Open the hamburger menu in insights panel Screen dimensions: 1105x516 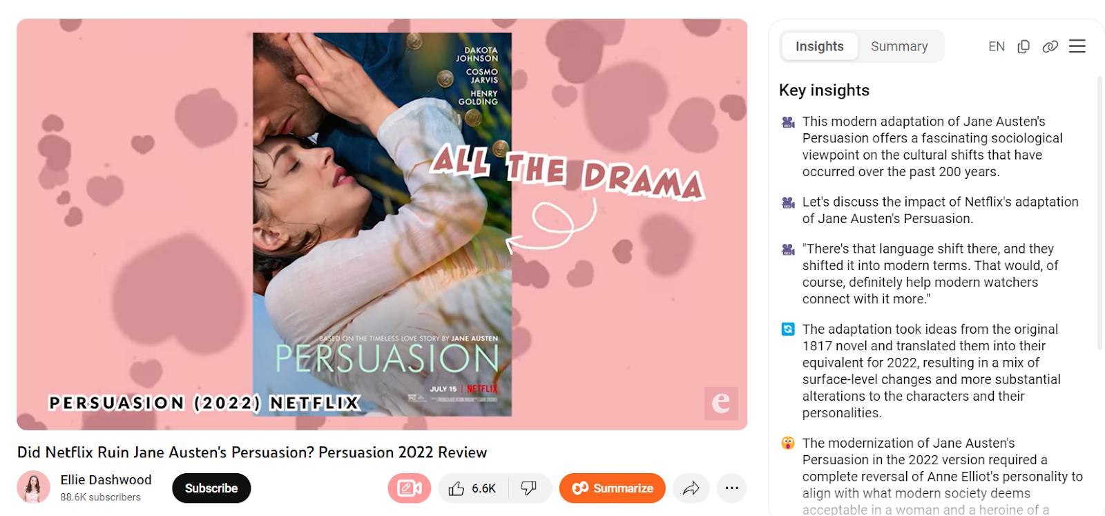click(1077, 46)
